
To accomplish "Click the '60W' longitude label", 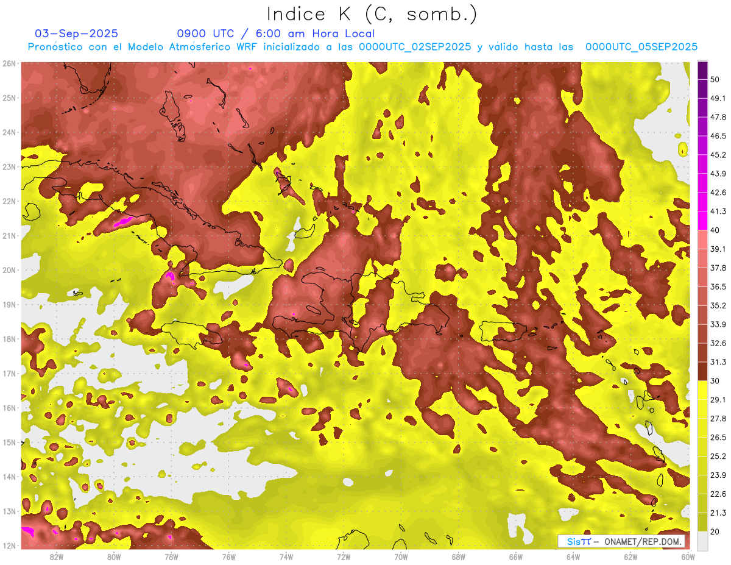I will click(688, 556).
